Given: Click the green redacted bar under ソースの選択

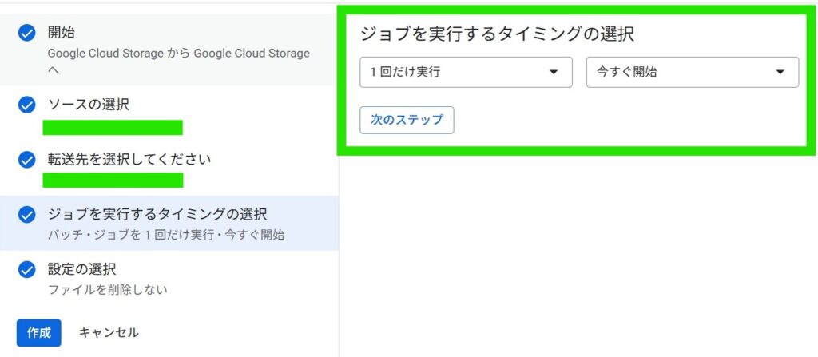Looking at the screenshot, I should pos(113,128).
